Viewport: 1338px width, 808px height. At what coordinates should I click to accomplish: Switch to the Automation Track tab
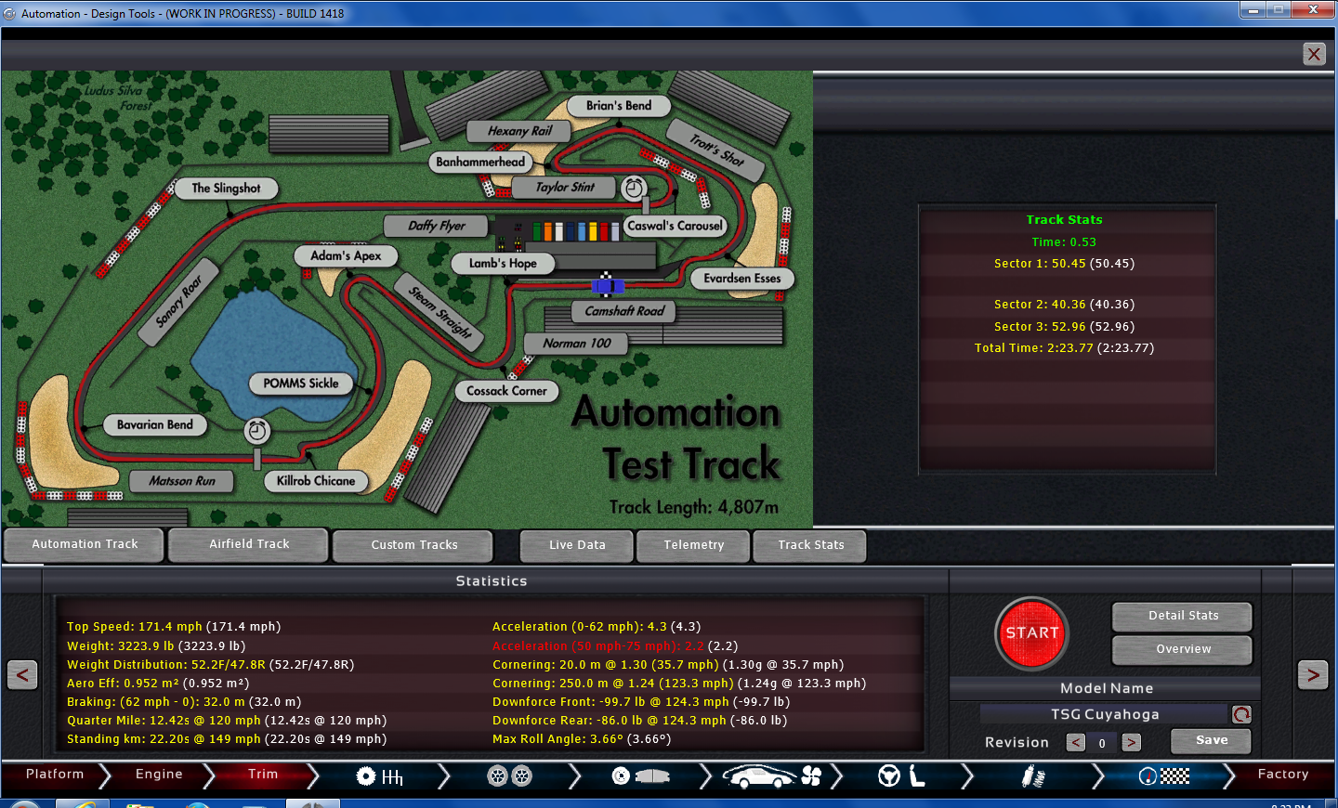[x=85, y=545]
